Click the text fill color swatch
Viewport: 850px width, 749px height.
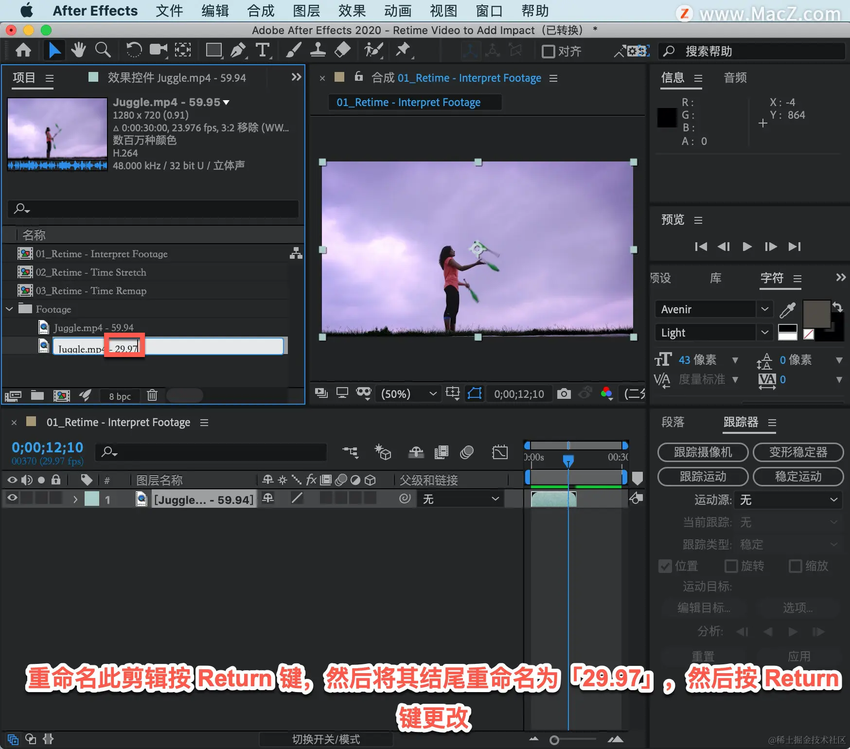point(816,314)
